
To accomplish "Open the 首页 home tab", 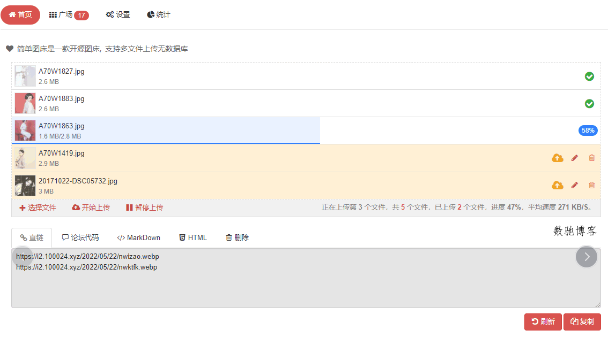I will click(x=20, y=14).
